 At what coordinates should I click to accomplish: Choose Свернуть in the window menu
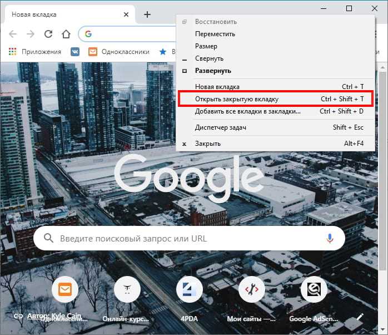[x=275, y=58]
